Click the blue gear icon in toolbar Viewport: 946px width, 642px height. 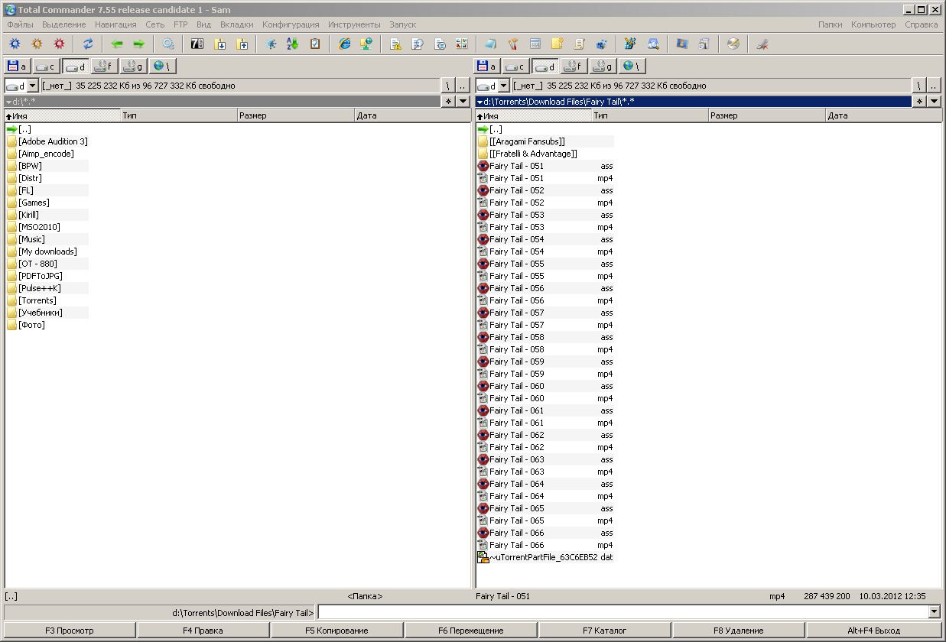click(x=15, y=44)
